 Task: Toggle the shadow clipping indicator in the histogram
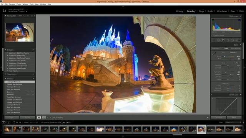213,20
